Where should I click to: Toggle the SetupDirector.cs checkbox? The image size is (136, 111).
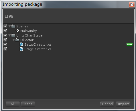[x=5, y=45]
